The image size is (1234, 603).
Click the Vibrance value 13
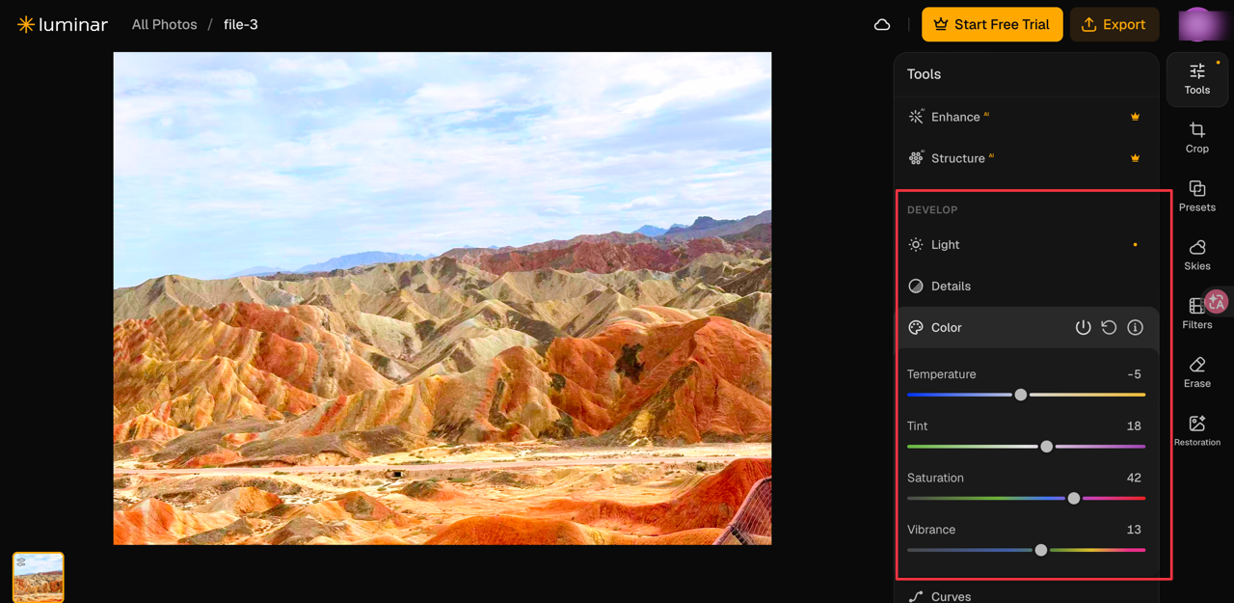coord(1134,530)
